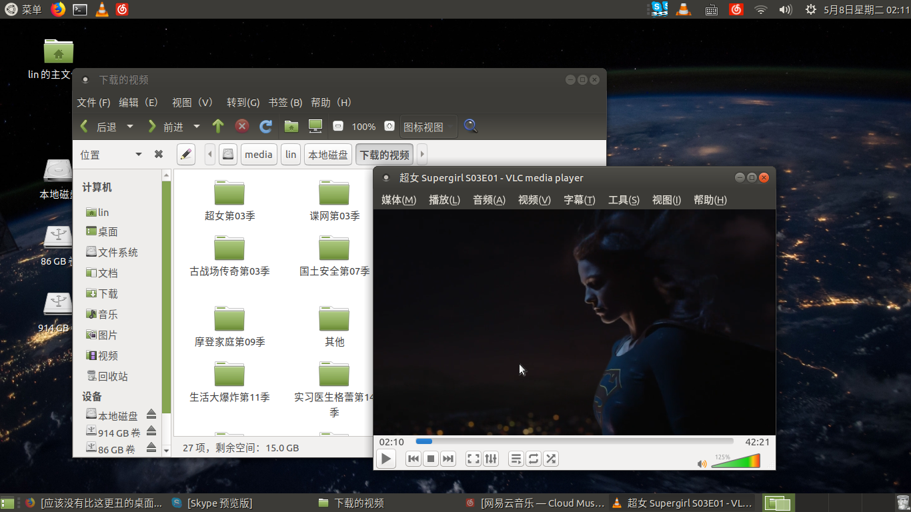The width and height of the screenshot is (911, 512).
Task: Click the elapsed time 02:10 label
Action: pyautogui.click(x=391, y=441)
